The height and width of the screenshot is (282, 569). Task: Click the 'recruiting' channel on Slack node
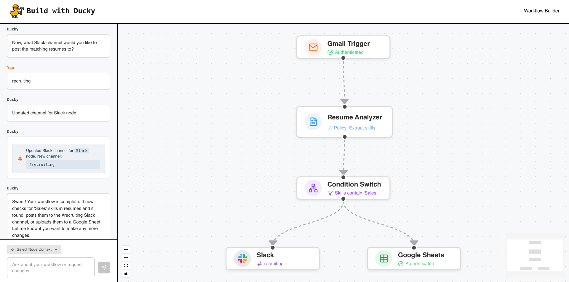coord(274,264)
